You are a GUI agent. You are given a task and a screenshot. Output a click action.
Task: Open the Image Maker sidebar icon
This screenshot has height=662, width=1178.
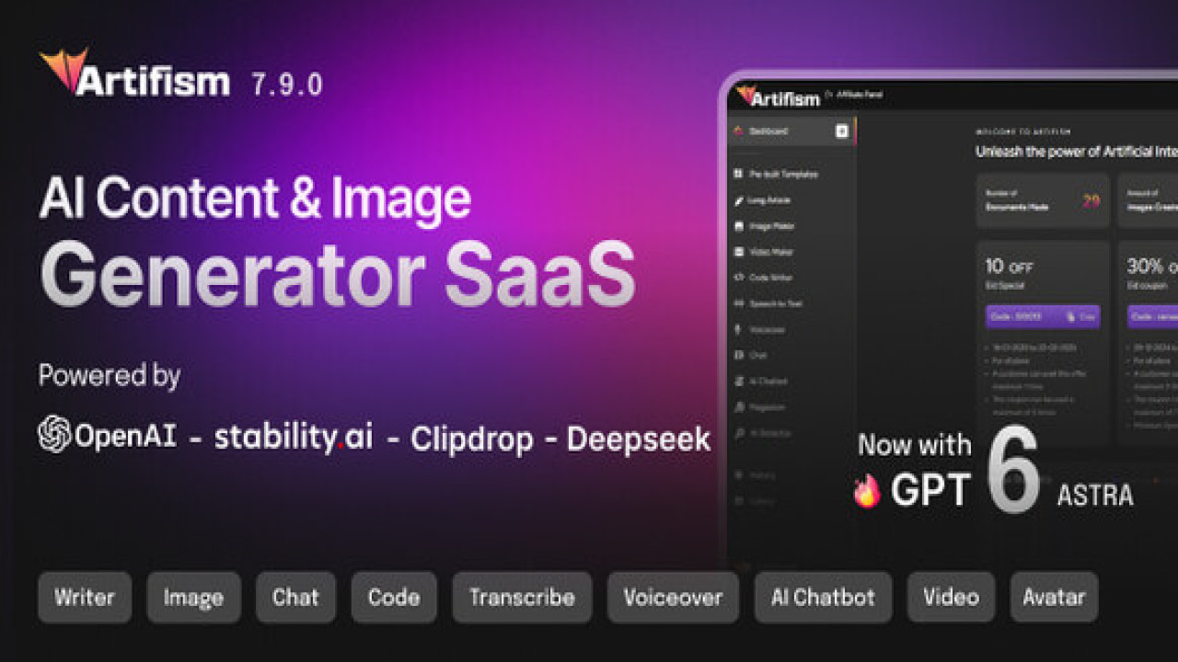tap(738, 225)
